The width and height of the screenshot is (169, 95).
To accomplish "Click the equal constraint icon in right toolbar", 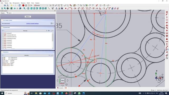I will coord(167,31).
